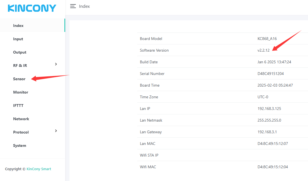Click the hamburger menu collapse icon

pyautogui.click(x=73, y=6)
